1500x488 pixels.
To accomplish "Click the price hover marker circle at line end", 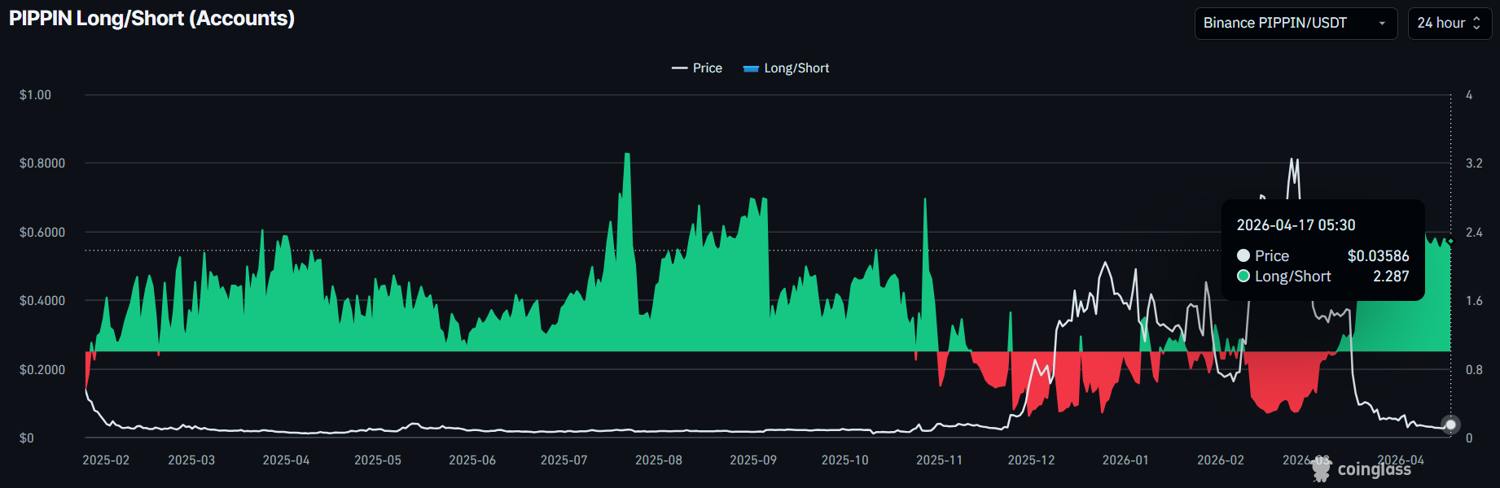I will click(x=1450, y=425).
